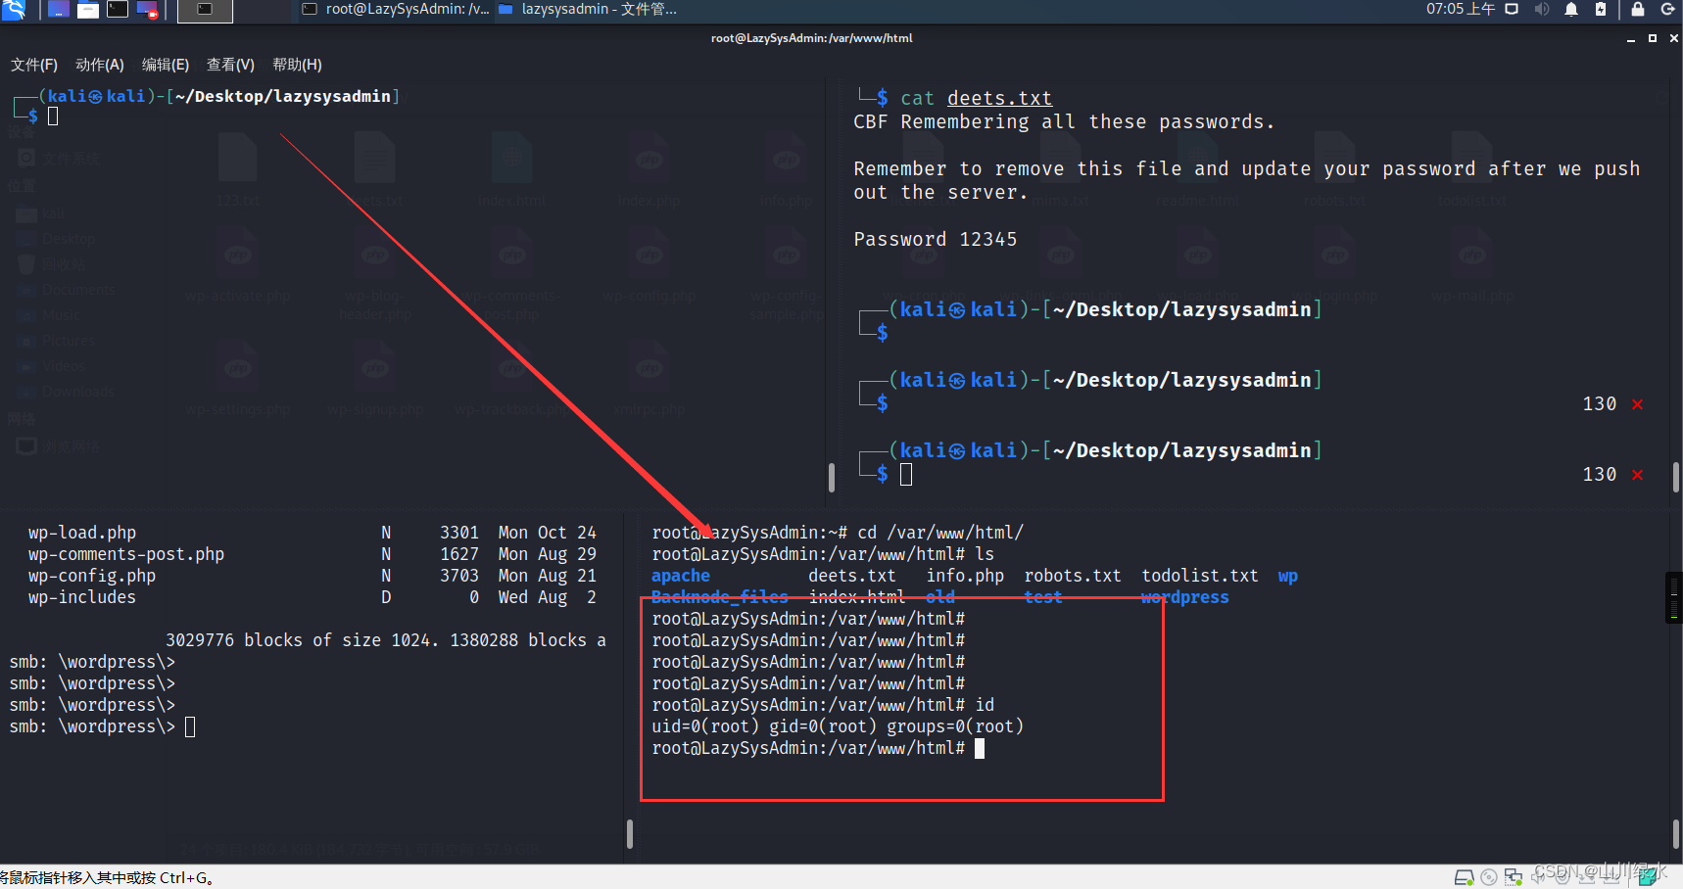
Task: Click the VM hard disk status icon
Action: point(1464,877)
